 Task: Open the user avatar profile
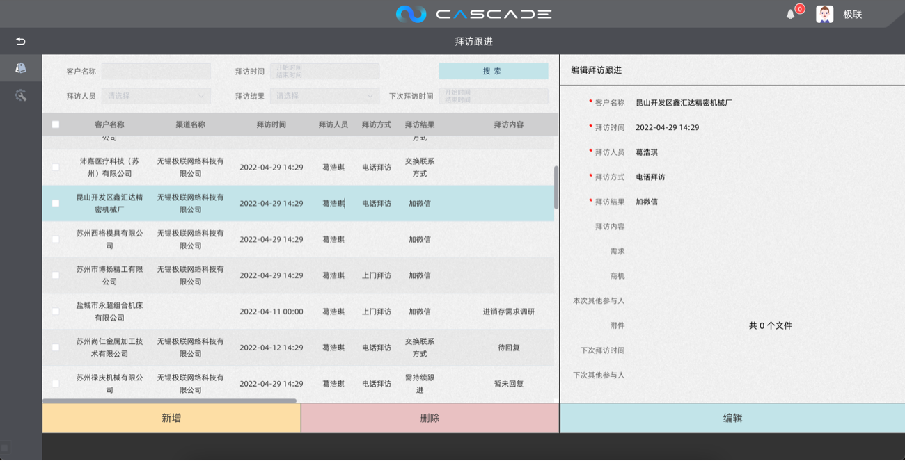tap(825, 14)
